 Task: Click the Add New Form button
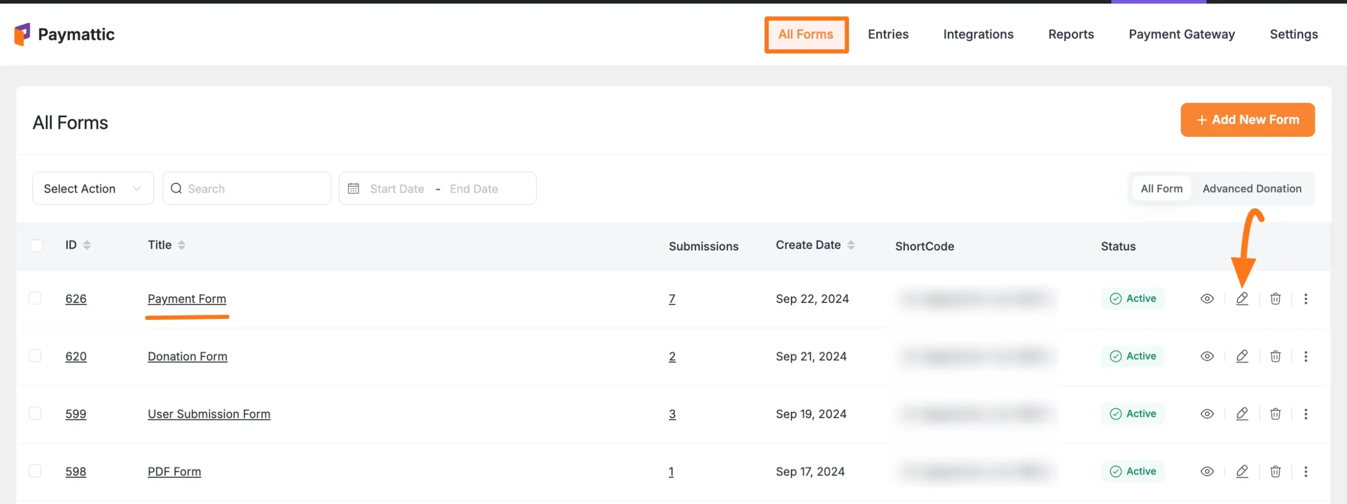tap(1247, 120)
